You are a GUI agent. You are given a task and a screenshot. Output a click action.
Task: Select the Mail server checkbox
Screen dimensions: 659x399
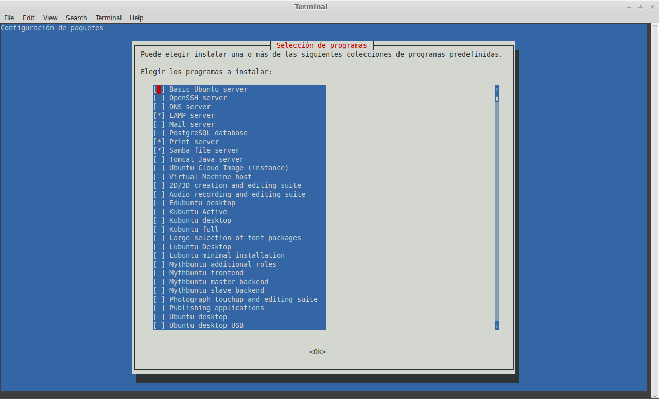pyautogui.click(x=159, y=124)
